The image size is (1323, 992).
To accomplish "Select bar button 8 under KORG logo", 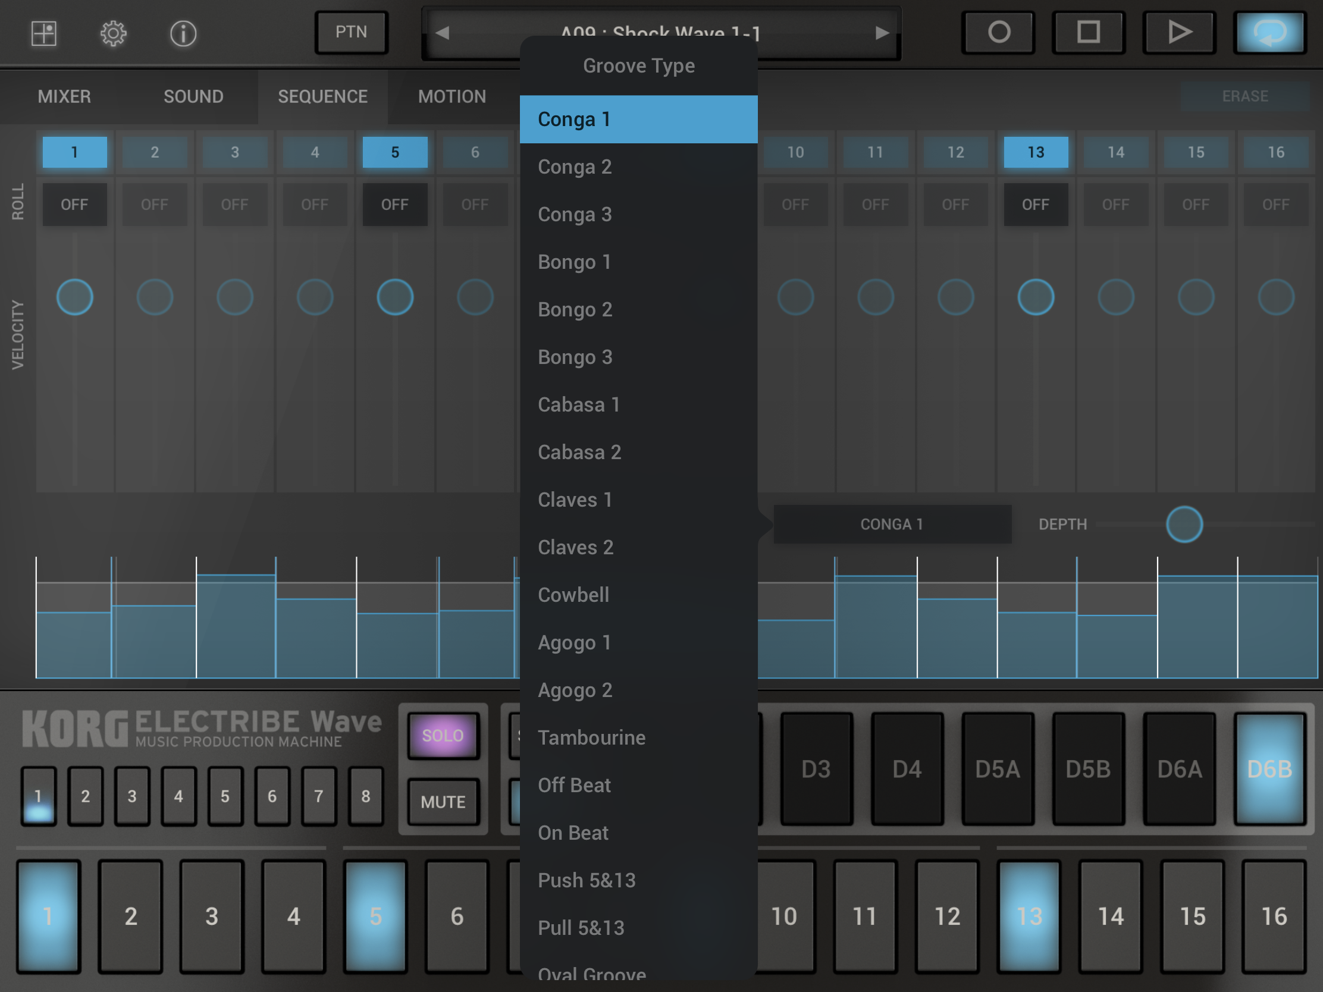I will 365,796.
